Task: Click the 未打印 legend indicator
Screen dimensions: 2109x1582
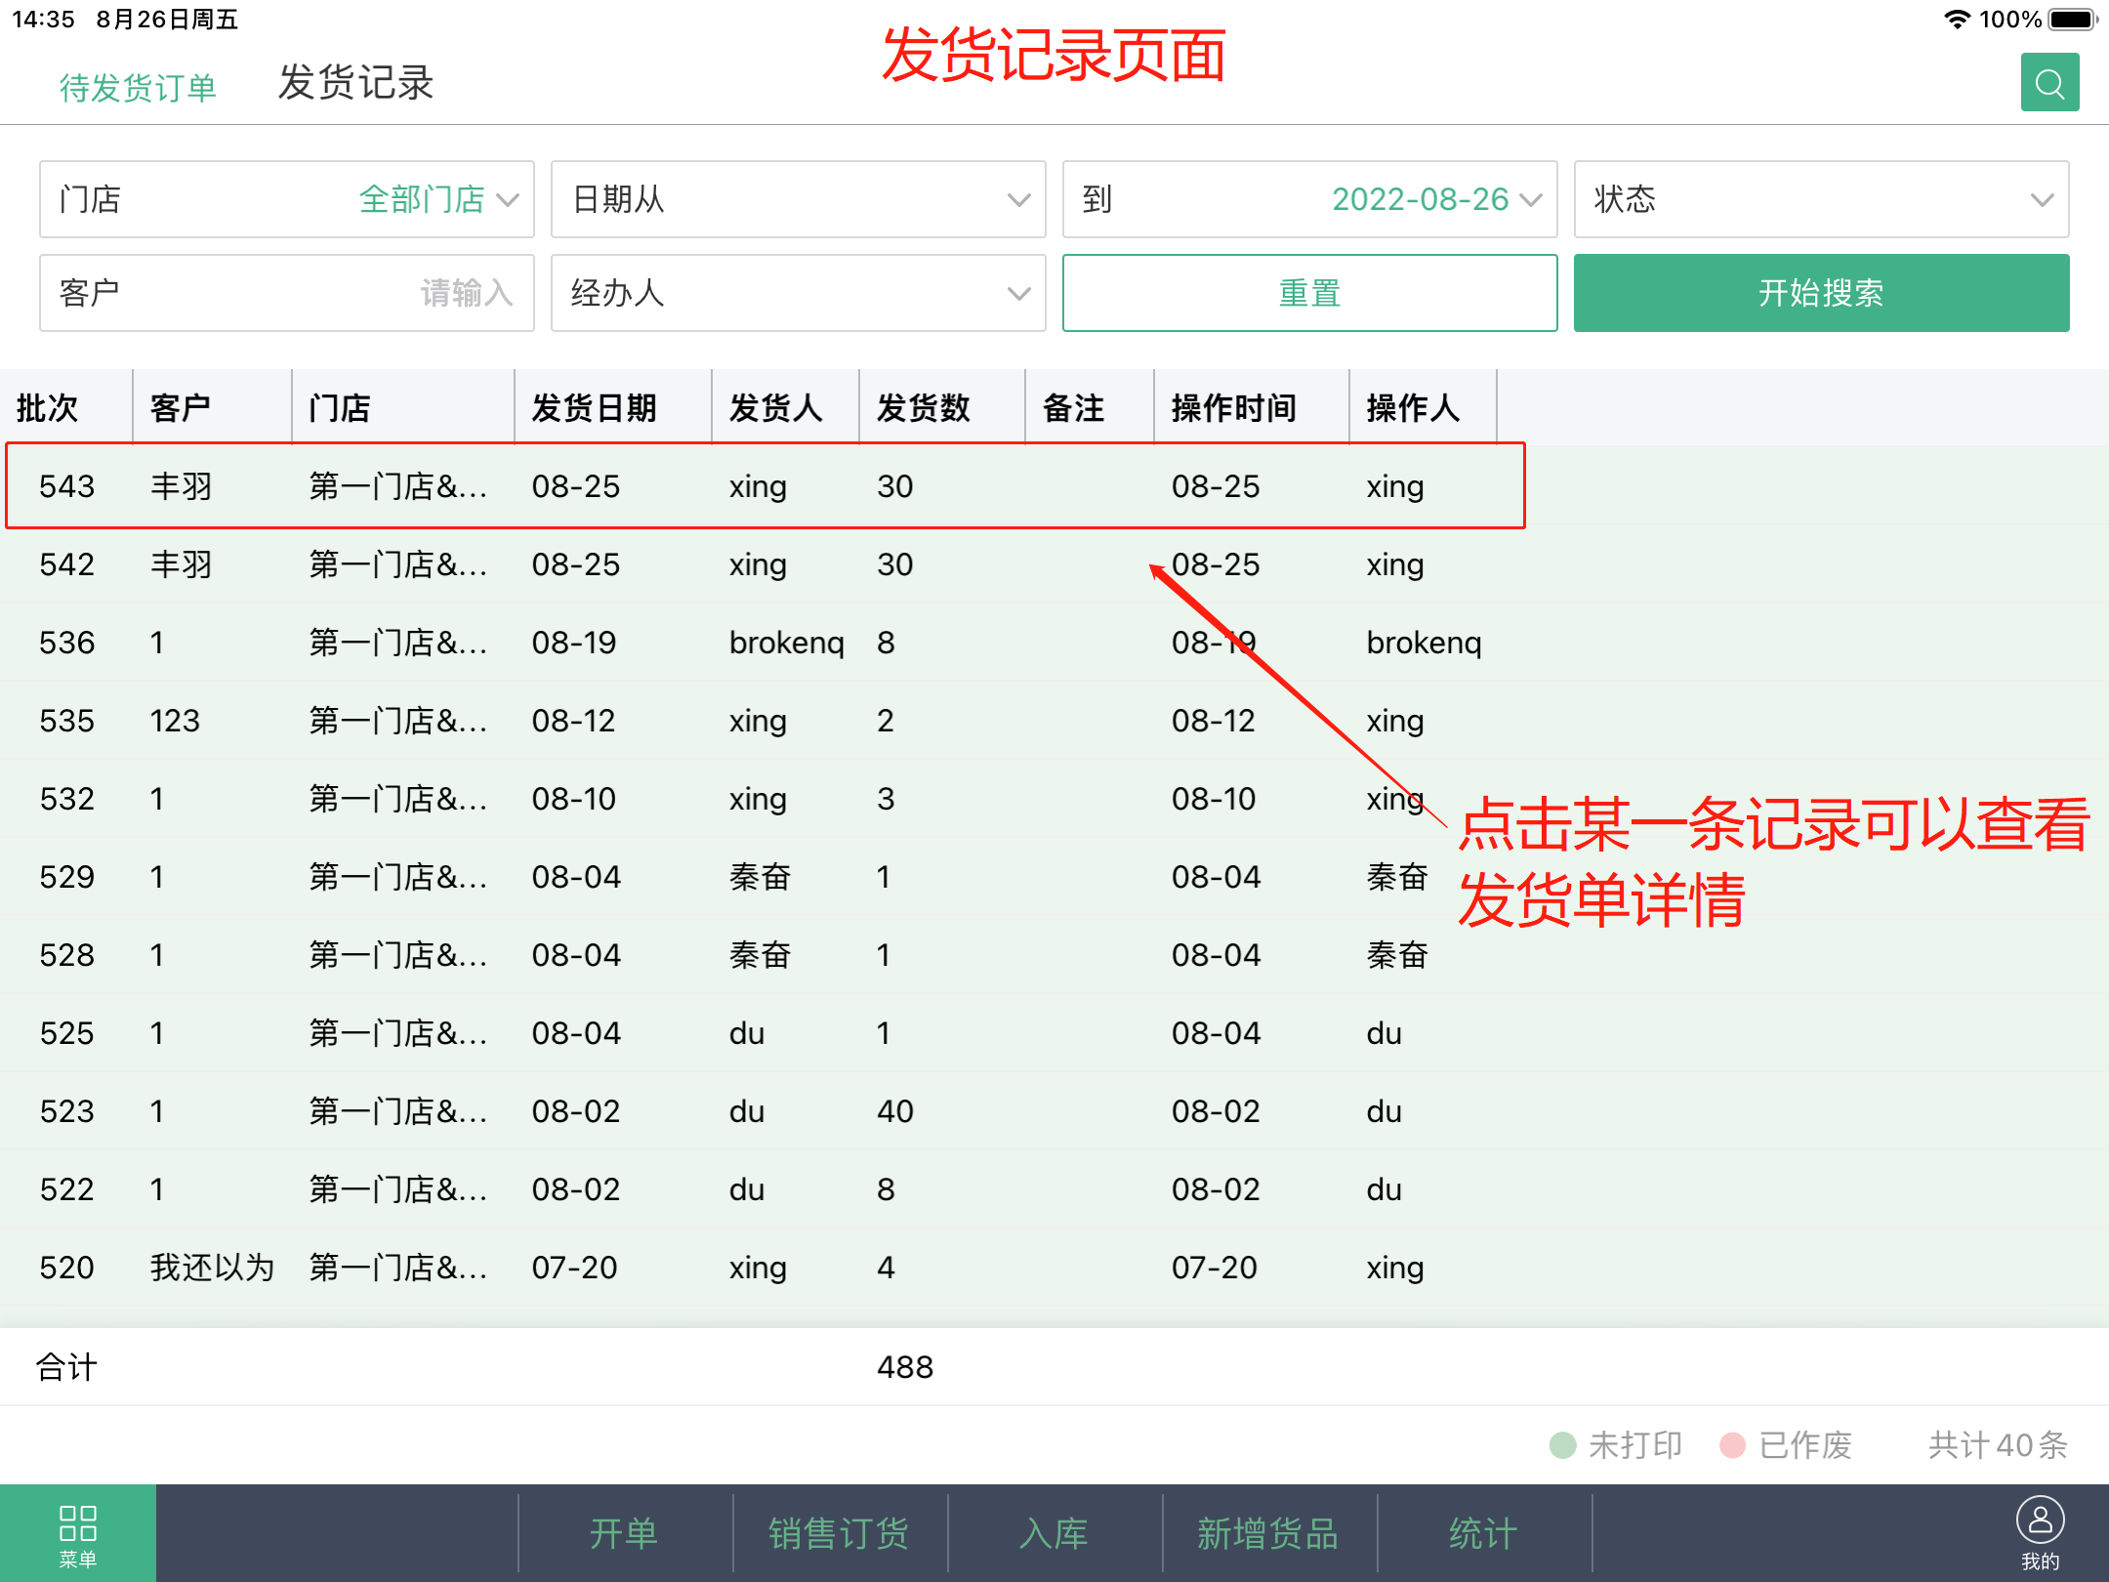Action: tap(1616, 1445)
